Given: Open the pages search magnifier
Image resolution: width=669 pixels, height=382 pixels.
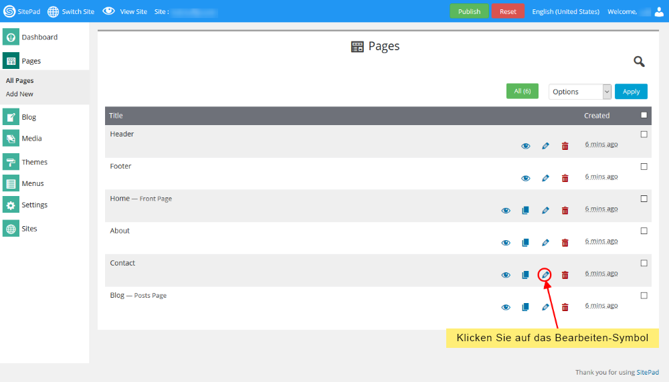Looking at the screenshot, I should pos(639,62).
